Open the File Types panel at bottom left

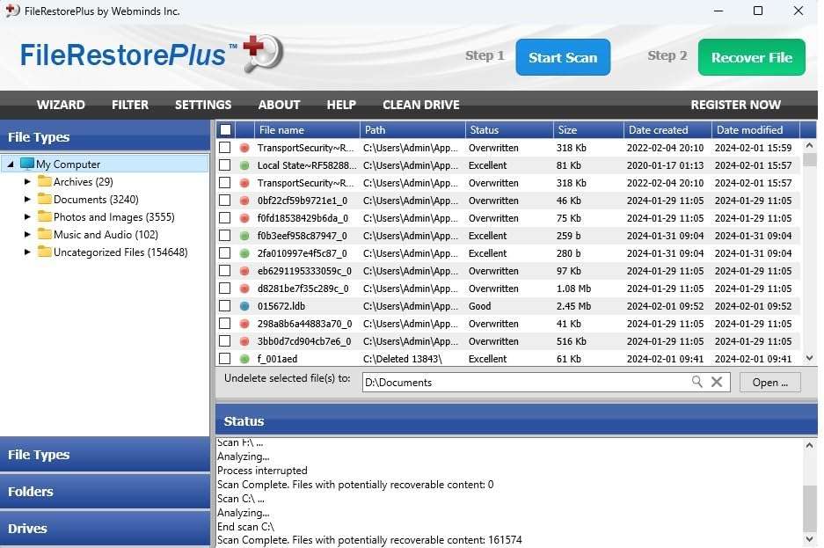[106, 455]
